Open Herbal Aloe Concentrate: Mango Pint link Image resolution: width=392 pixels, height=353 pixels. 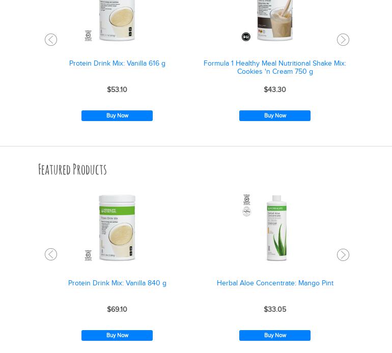point(275,283)
